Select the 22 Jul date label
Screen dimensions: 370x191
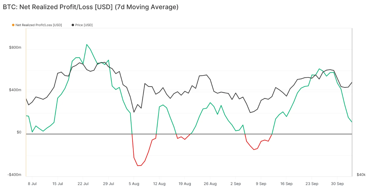pyautogui.click(x=83, y=184)
